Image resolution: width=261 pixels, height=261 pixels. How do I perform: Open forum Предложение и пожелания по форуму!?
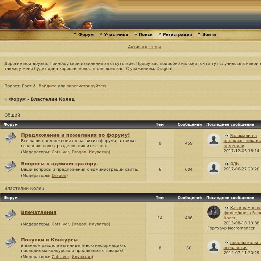coord(75,135)
